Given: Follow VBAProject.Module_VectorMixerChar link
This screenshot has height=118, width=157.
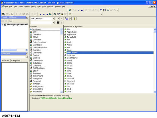Looking at the screenshot, I should 56,98.
